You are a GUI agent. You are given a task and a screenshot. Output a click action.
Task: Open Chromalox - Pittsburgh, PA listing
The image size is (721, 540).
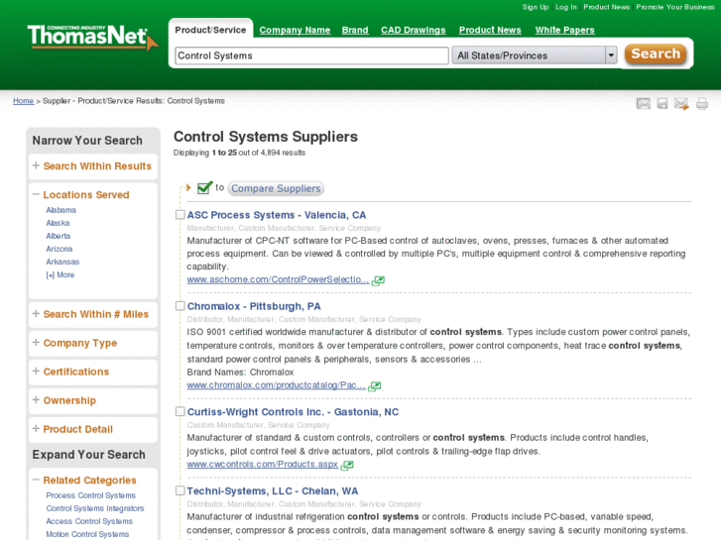(x=254, y=306)
